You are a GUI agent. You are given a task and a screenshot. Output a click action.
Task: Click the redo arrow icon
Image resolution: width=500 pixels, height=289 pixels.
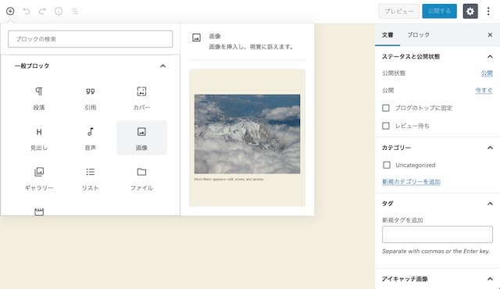pos(42,11)
